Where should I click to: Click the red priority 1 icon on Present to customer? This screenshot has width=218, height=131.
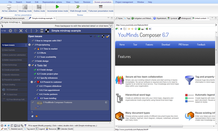38,82
